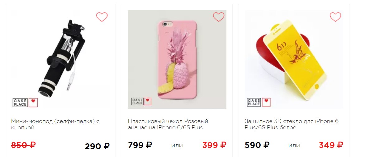Favorite the iPhone 6 Plus 3D glass

point(335,17)
